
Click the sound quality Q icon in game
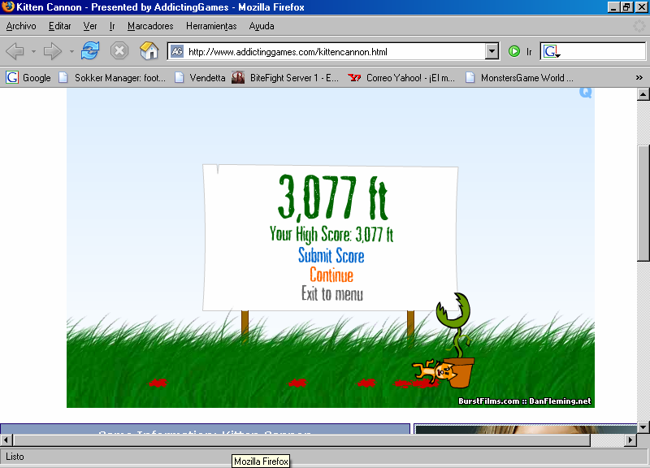[x=586, y=93]
